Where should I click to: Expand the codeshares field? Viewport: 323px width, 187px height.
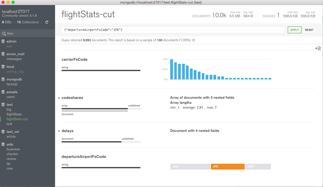pos(59,98)
